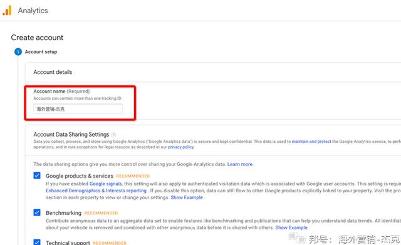Open the maintain and protect link
This screenshot has width=401, height=245.
coord(311,142)
